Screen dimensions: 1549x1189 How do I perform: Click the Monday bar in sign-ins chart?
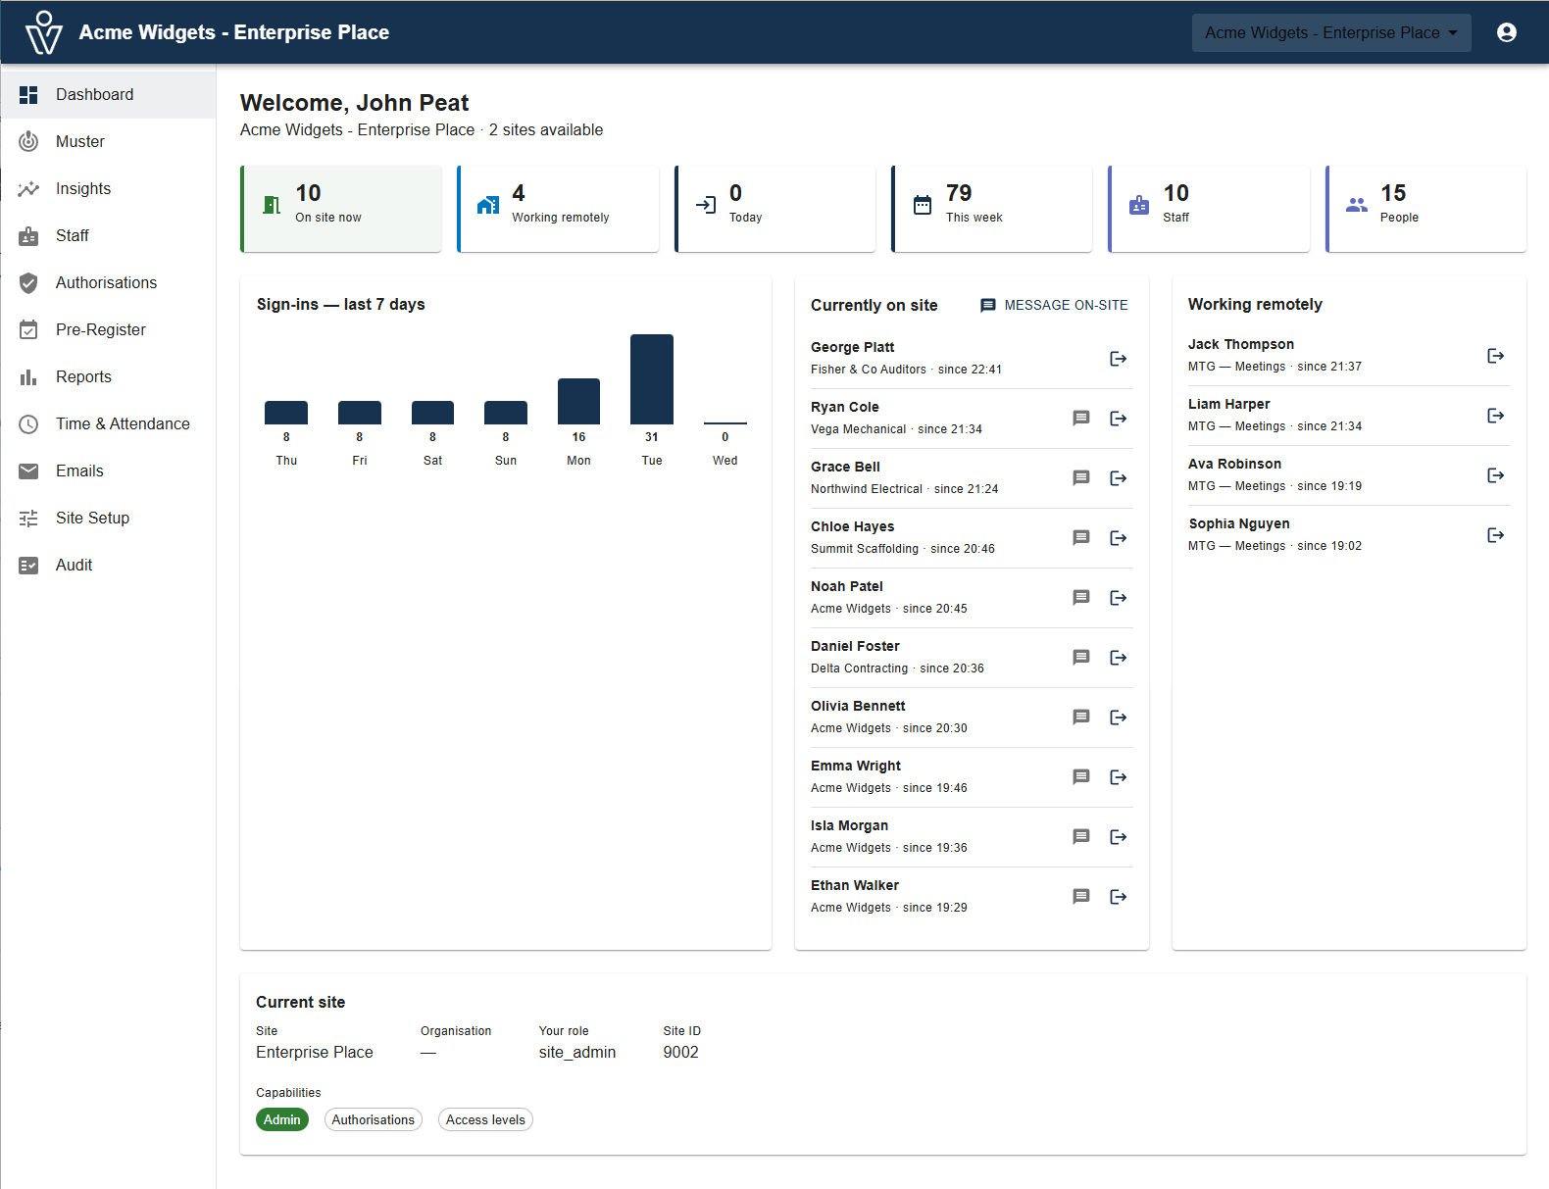(578, 402)
